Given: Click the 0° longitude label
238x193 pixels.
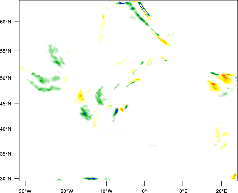Looking at the screenshot, I should click(144, 191).
